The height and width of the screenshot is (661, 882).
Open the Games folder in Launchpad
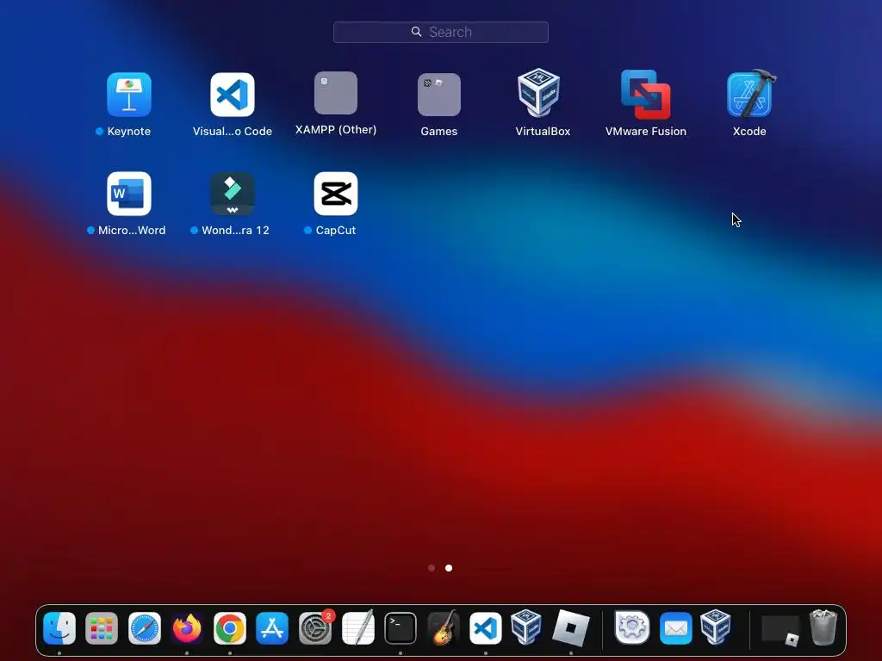(439, 95)
